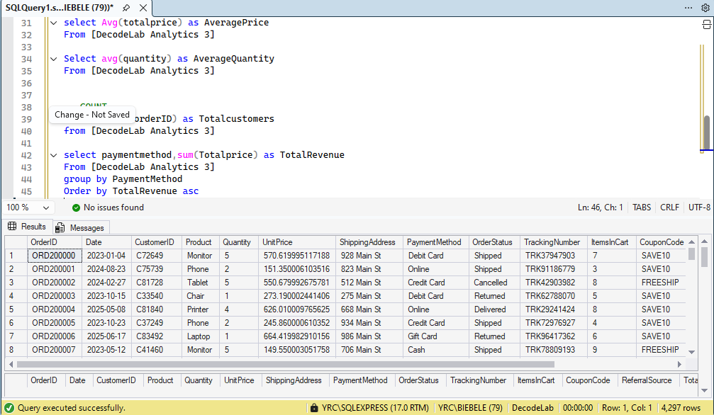Click the Date column header in first grid
This screenshot has height=415, width=714.
106,242
